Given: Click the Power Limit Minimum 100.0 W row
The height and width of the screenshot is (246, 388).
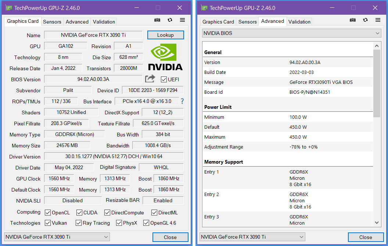Looking at the screenshot, I should [x=288, y=117].
